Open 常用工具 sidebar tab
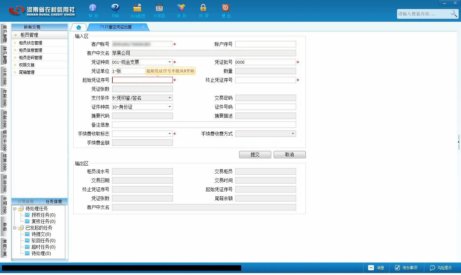Image resolution: width=461 pixels, height=275 pixels. pos(5,248)
